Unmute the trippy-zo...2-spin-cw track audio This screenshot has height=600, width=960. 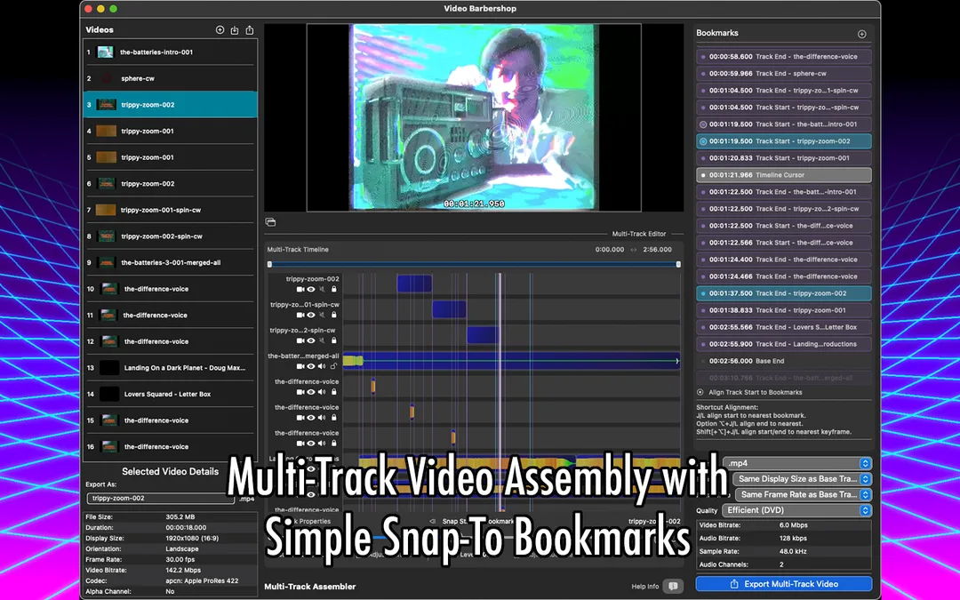(x=322, y=340)
